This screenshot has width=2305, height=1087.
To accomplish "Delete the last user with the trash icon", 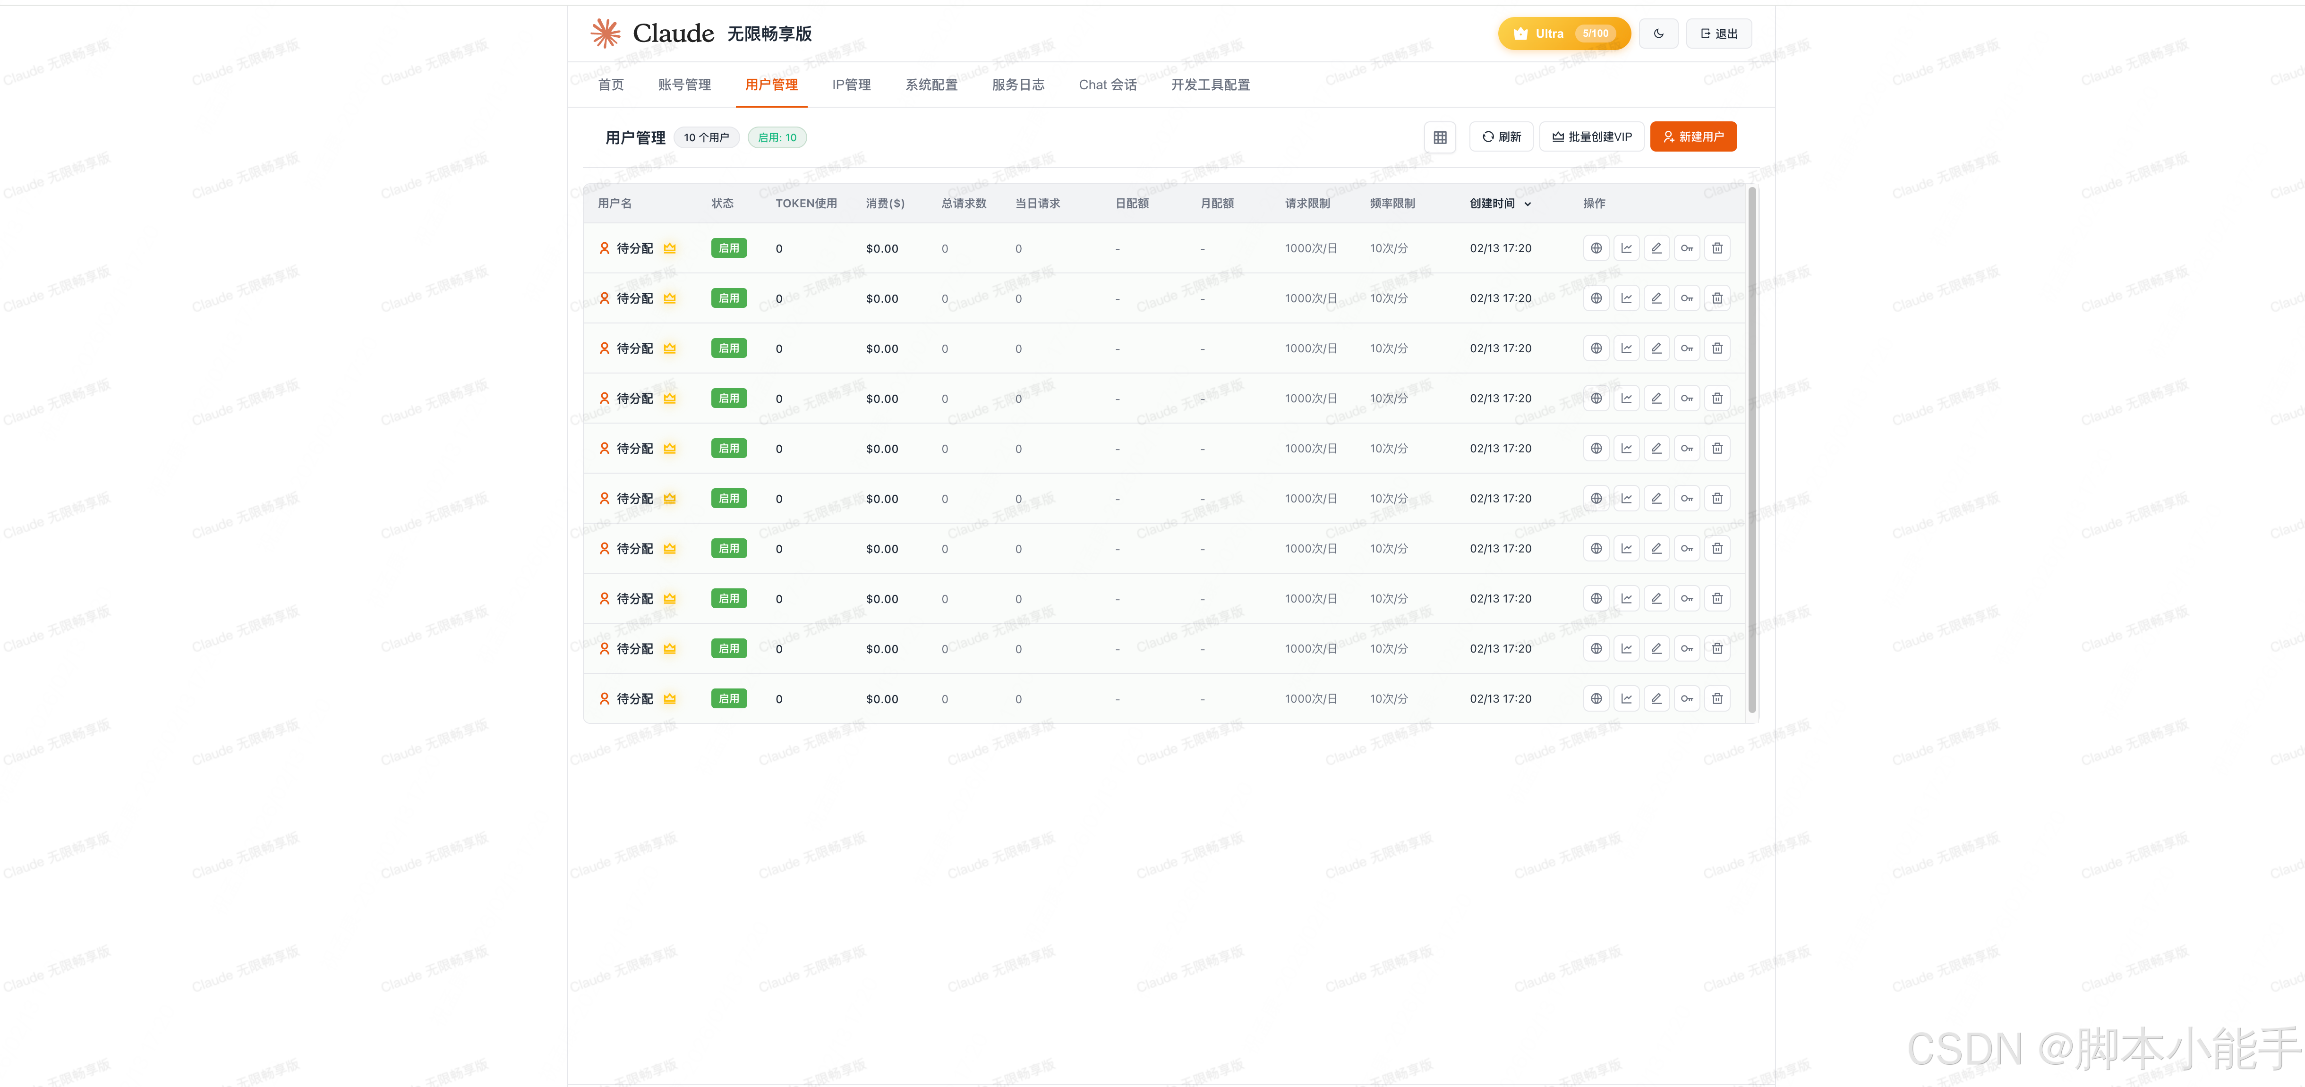I will [x=1717, y=699].
